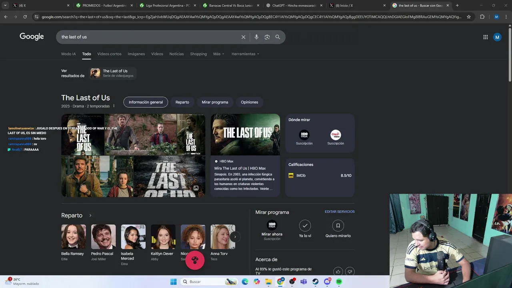This screenshot has width=512, height=288.
Task: Switch to the Videos search tab
Action: click(157, 54)
